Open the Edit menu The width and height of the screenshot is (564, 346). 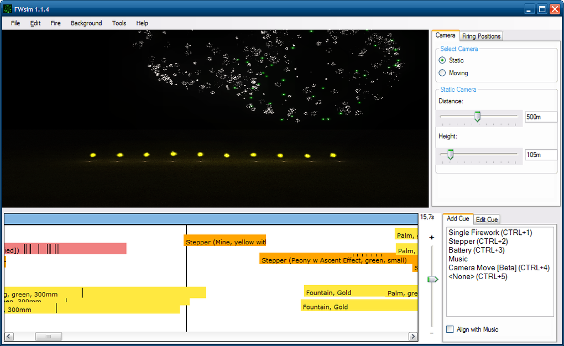[x=35, y=23]
